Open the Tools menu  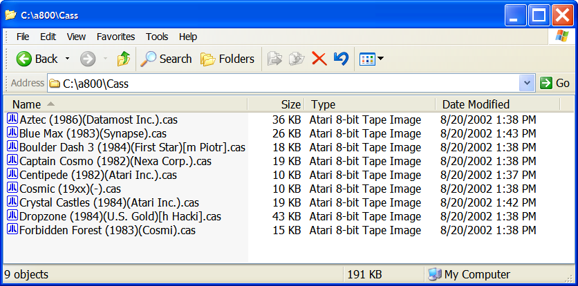pyautogui.click(x=157, y=37)
